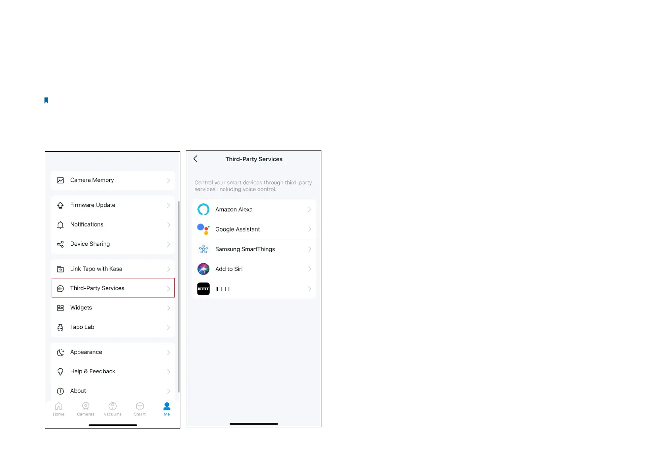
Task: Tap the black IFTTT logo icon
Action: pos(203,289)
